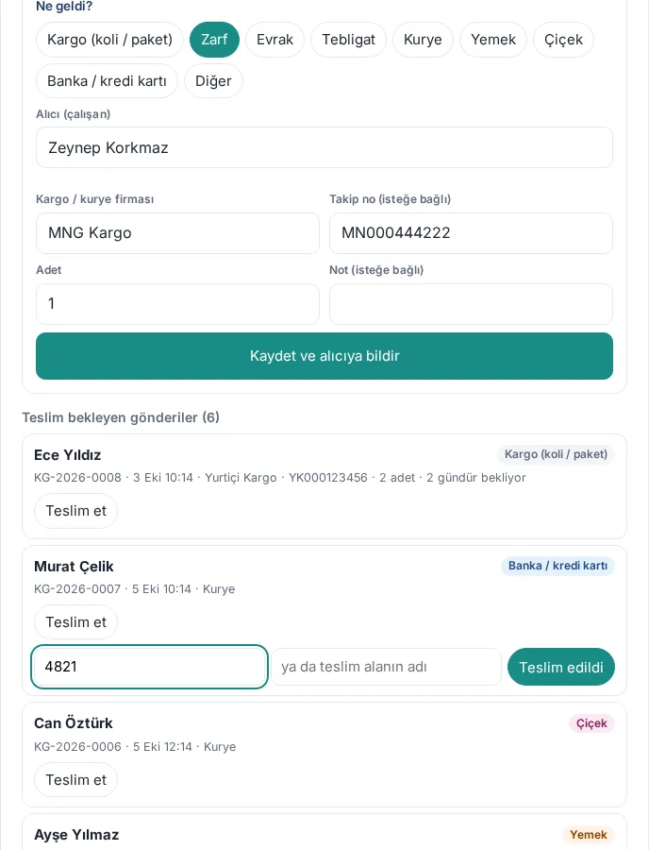Select the Diğer chip
The width and height of the screenshot is (649, 850).
click(213, 81)
